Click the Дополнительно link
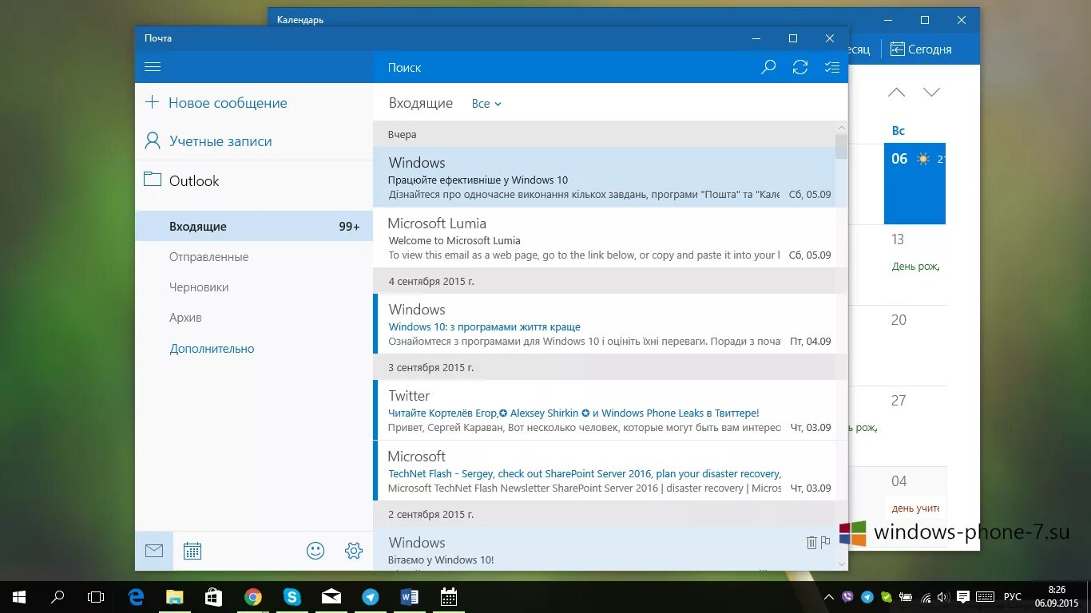The image size is (1091, 613). point(212,348)
